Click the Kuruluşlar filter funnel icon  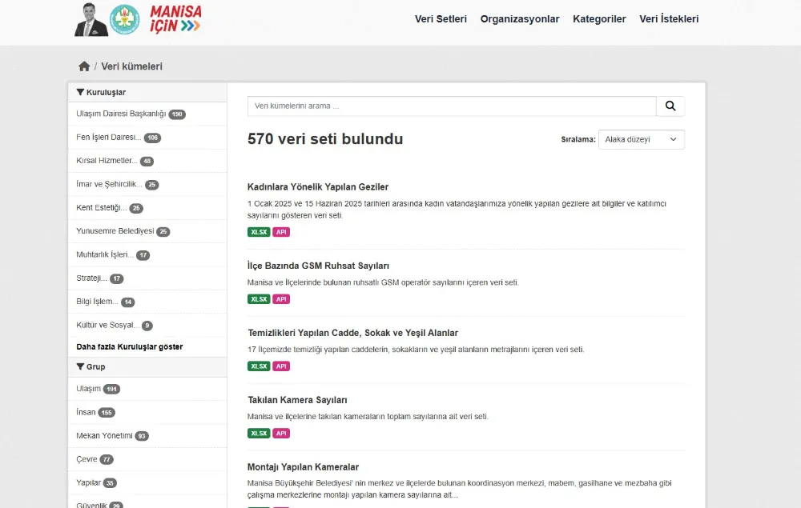tap(80, 93)
